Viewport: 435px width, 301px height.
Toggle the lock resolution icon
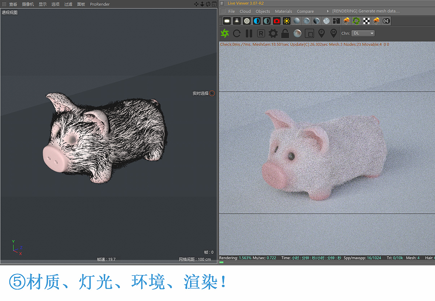tap(285, 33)
